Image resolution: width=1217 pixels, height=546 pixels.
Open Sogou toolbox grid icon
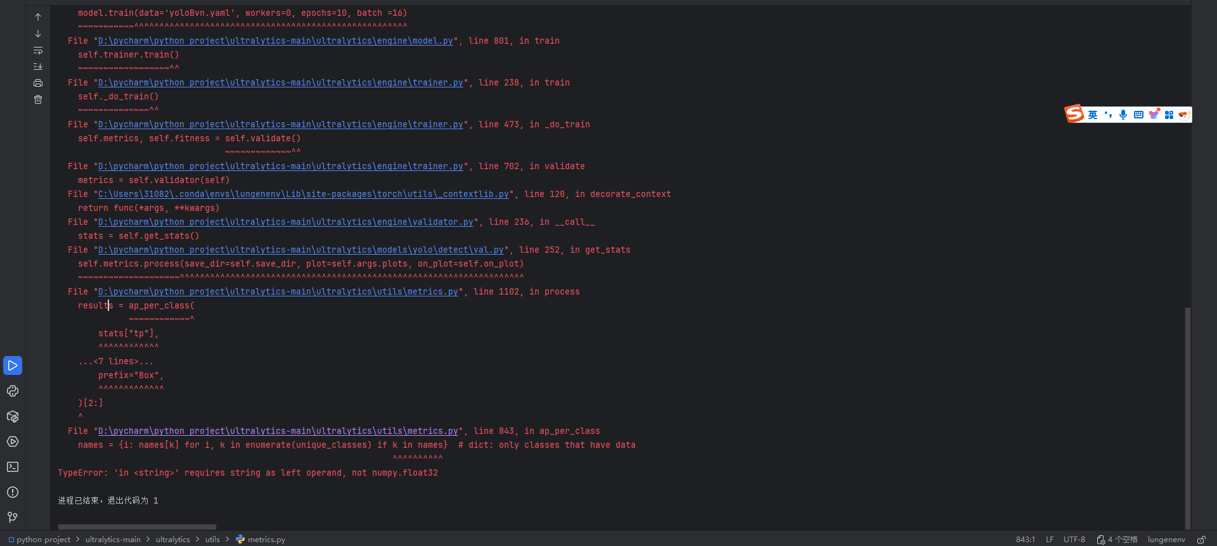1169,115
